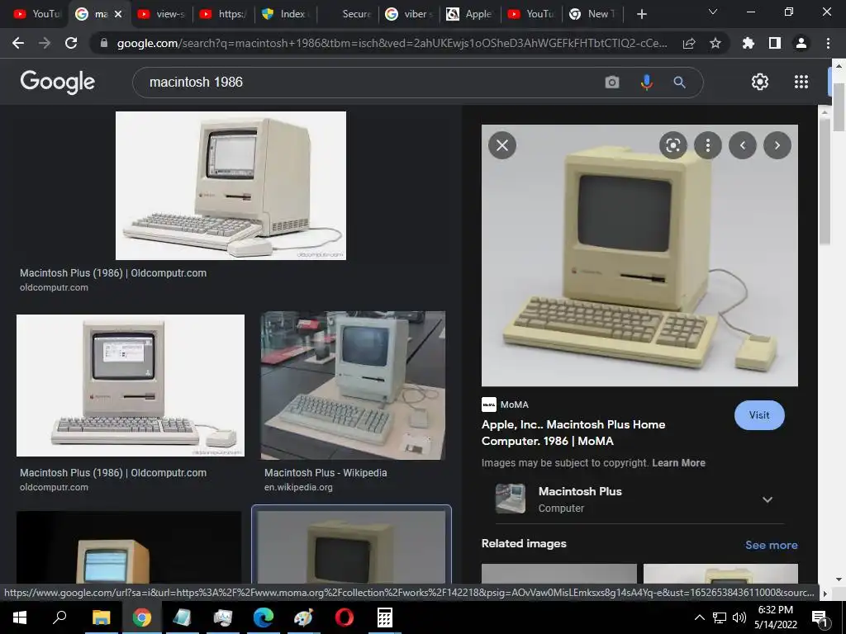Open top Macintosh Plus oldcomputr image
The width and height of the screenshot is (846, 634).
(x=231, y=186)
